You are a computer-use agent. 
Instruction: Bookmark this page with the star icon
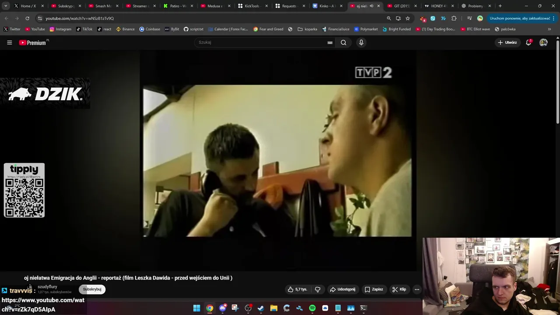click(x=408, y=18)
